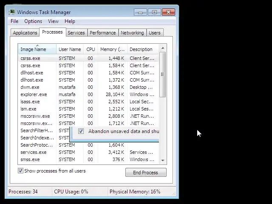272x204 pixels.
Task: Select dllhost.exe row with 1,584 K
Action: [88, 73]
